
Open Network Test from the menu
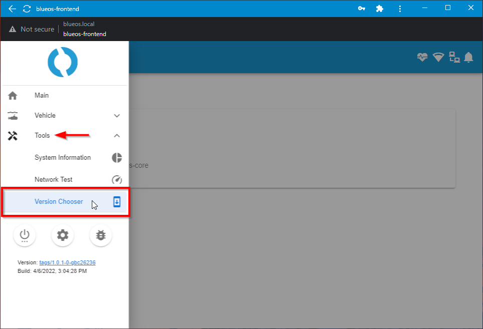point(53,179)
